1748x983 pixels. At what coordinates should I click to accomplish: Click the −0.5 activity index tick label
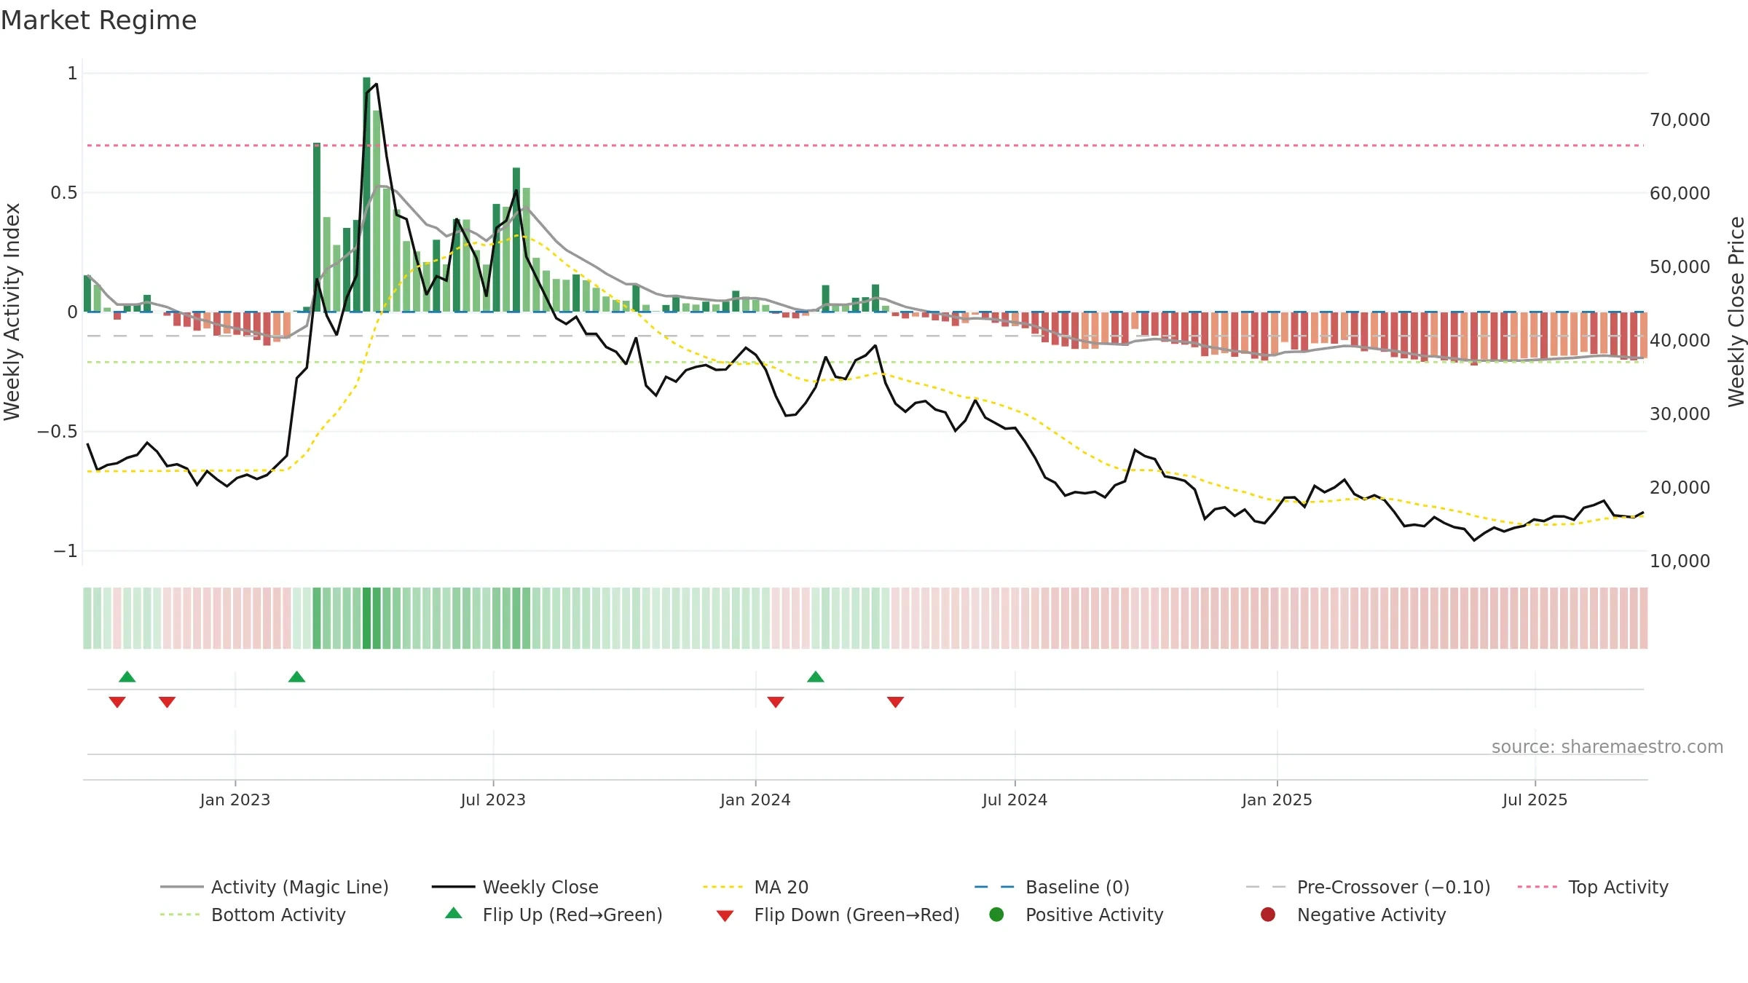58,431
